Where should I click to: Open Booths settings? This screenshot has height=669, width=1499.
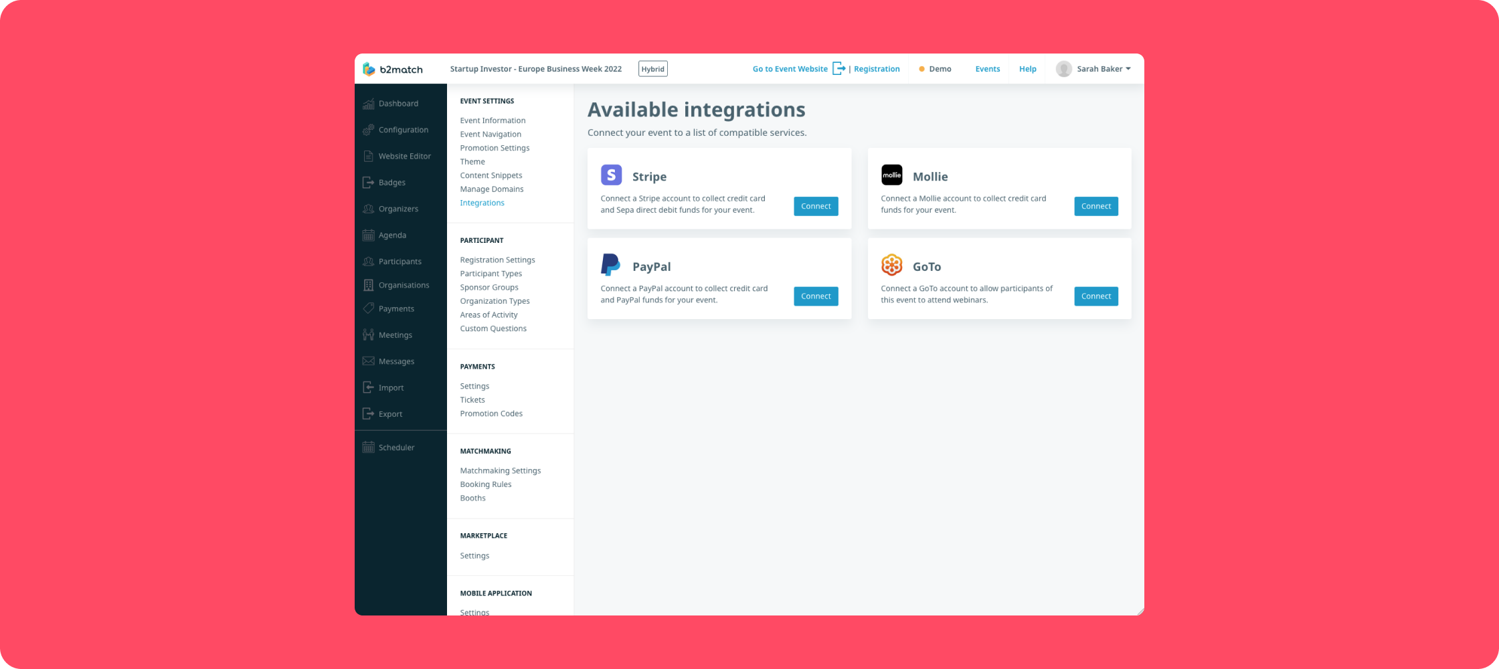point(472,498)
